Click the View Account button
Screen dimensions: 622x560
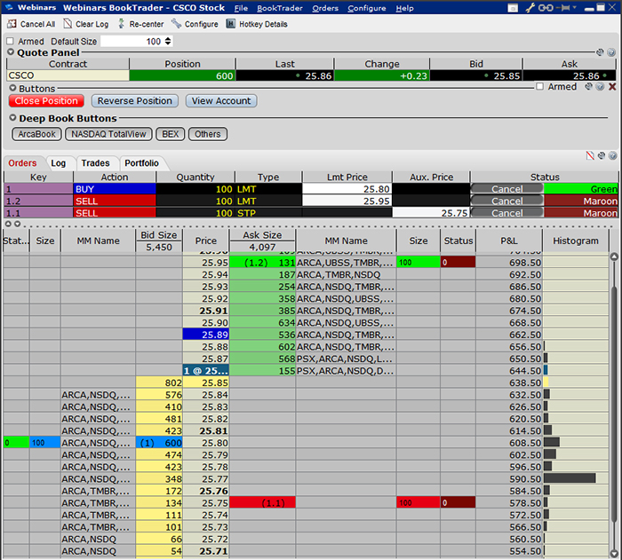(221, 100)
